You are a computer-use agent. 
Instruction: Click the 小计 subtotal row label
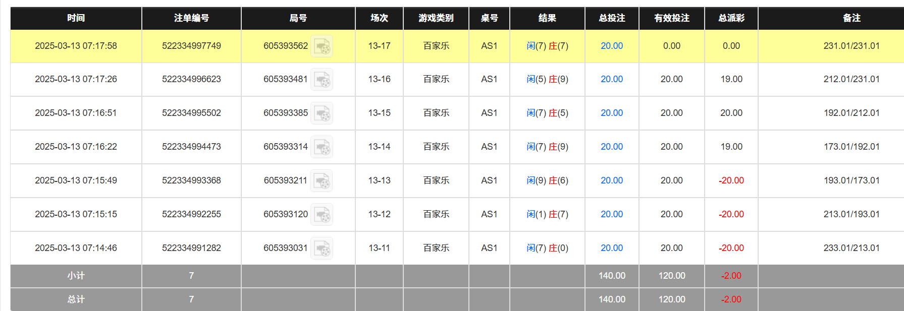(76, 276)
